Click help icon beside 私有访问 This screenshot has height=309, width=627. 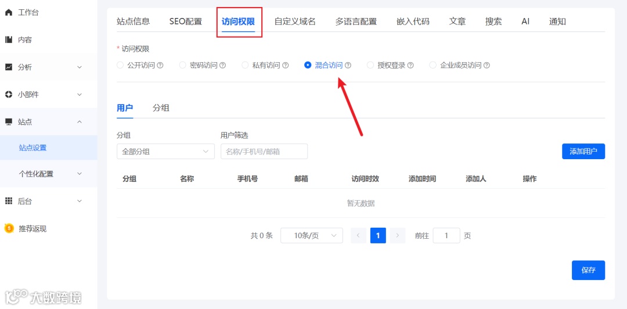click(x=286, y=65)
